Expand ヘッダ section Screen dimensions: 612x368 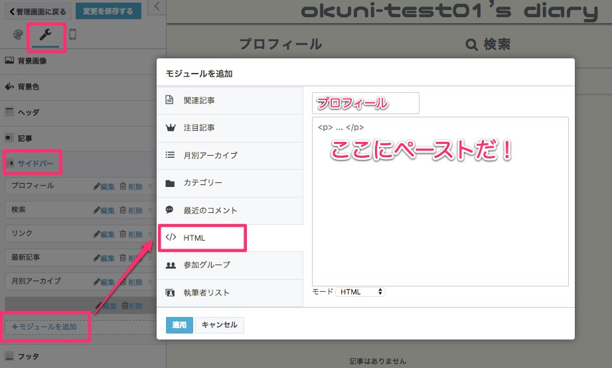83,112
